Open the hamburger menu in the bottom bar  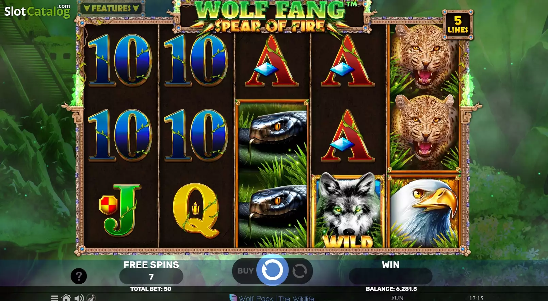tap(54, 298)
